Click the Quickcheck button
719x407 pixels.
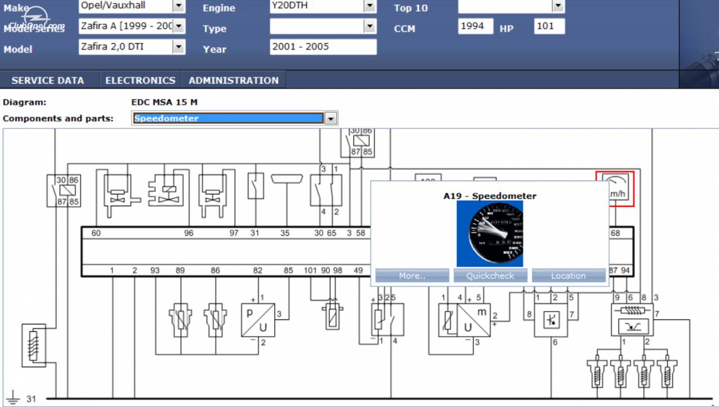[x=490, y=276]
